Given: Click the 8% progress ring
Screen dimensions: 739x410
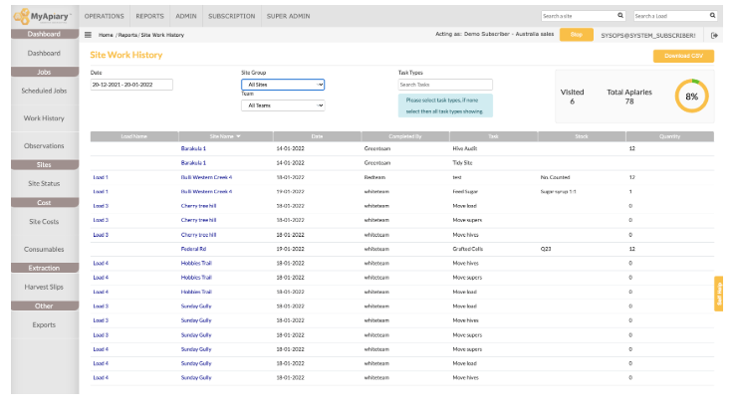Looking at the screenshot, I should [x=691, y=97].
